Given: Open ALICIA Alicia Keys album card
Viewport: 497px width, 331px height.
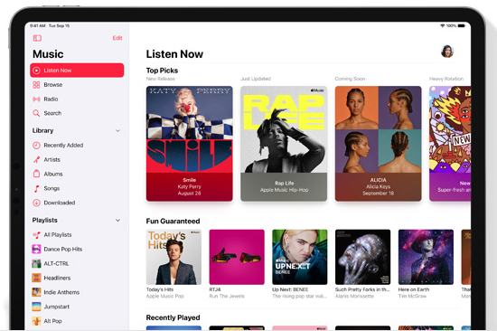Looking at the screenshot, I should (x=378, y=144).
